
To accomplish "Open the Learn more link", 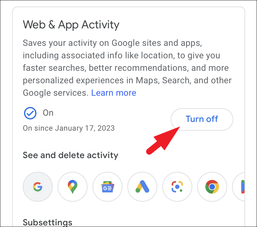I will [114, 93].
